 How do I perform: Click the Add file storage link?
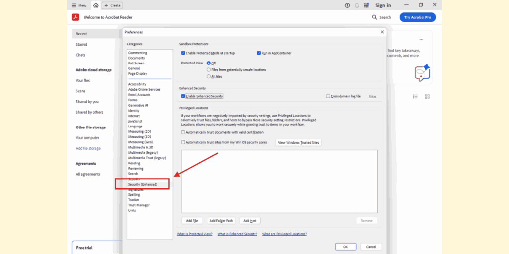tap(88, 148)
